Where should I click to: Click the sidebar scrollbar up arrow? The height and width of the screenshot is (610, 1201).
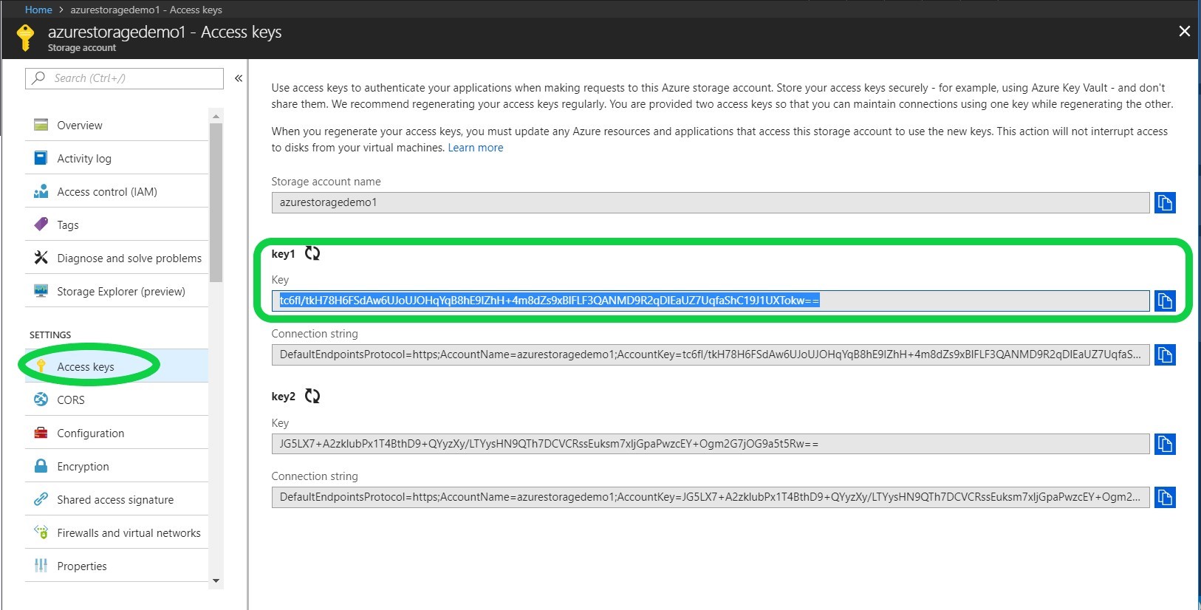point(216,116)
